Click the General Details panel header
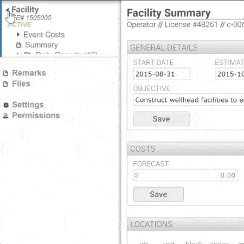 click(x=185, y=47)
